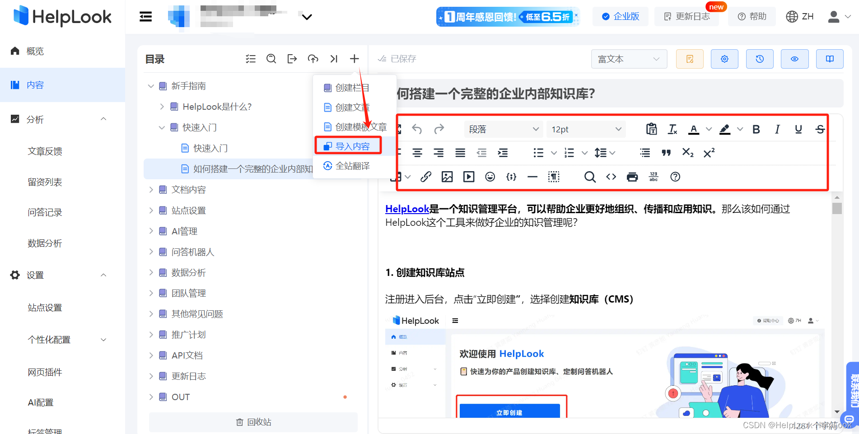Click the plus icon to add catalog item
Viewport: 859px width, 434px height.
(355, 59)
